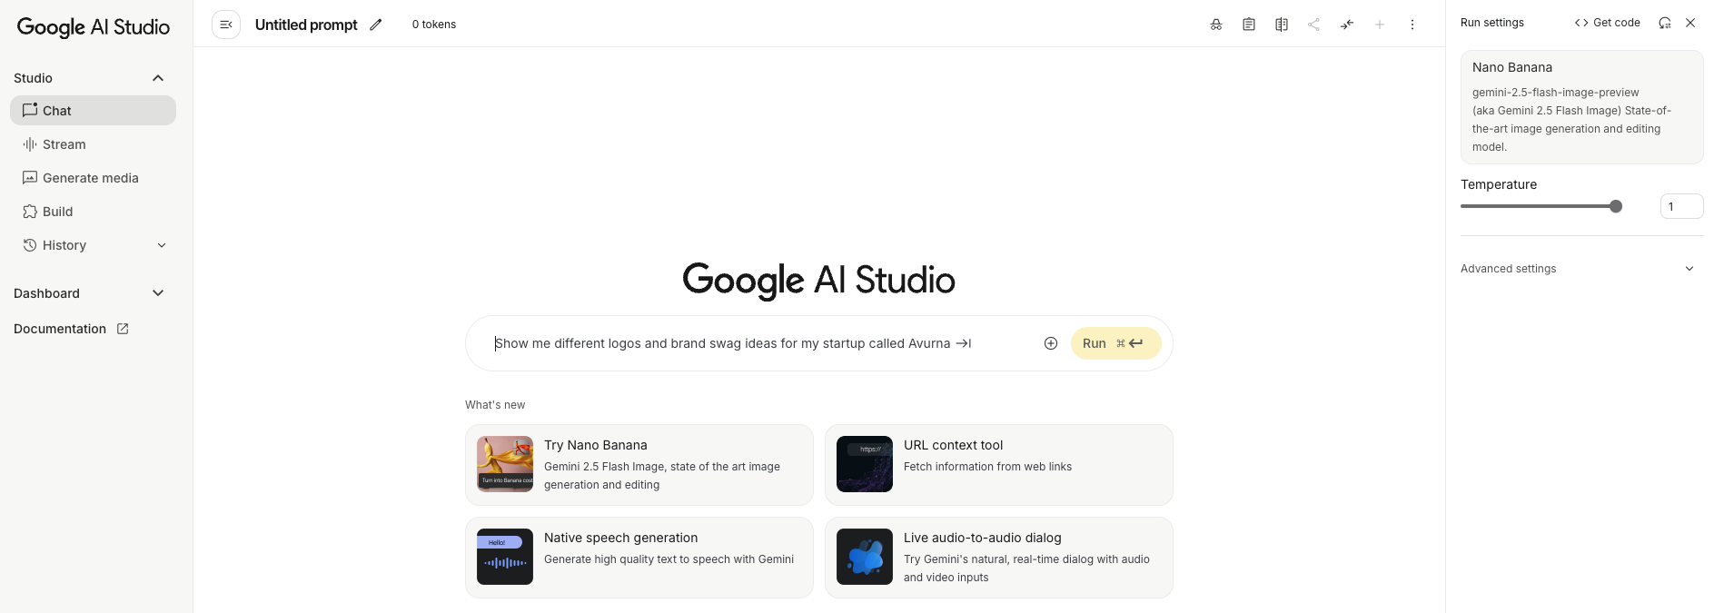Select Stream mode from the sidebar
The image size is (1714, 613).
click(x=64, y=143)
